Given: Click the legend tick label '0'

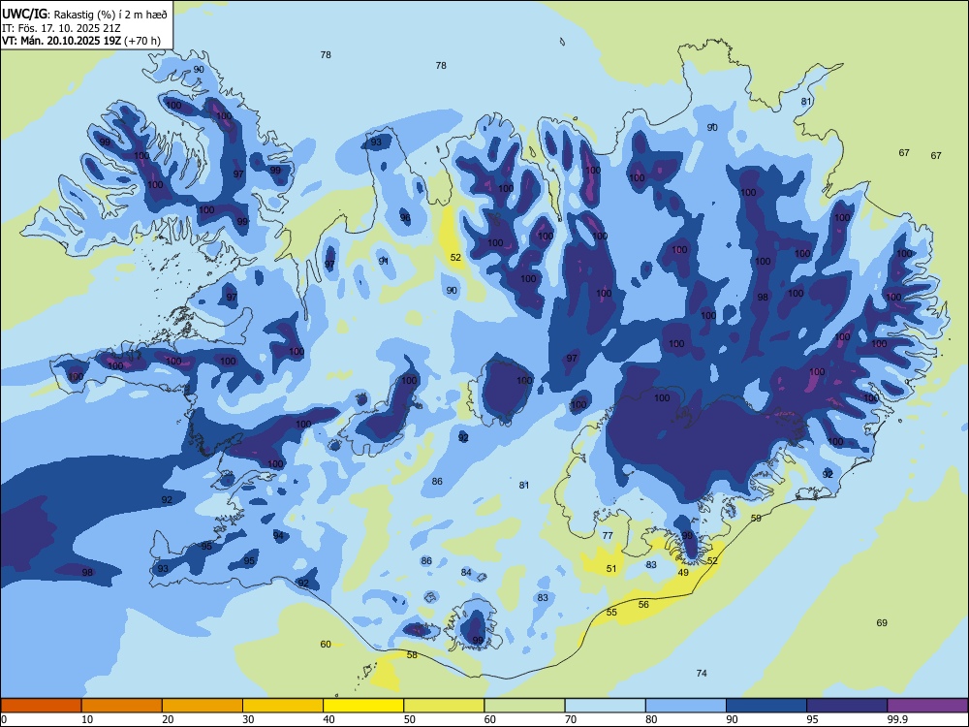Looking at the screenshot, I should [x=4, y=719].
